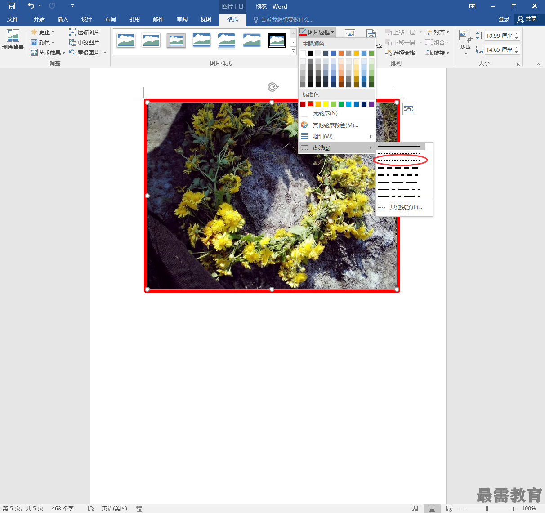Select the square dot dash style
Image resolution: width=545 pixels, height=513 pixels.
(x=399, y=161)
